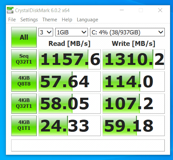Start the 4KiB Q8T8 test
The width and height of the screenshot is (173, 160).
(x=24, y=81)
